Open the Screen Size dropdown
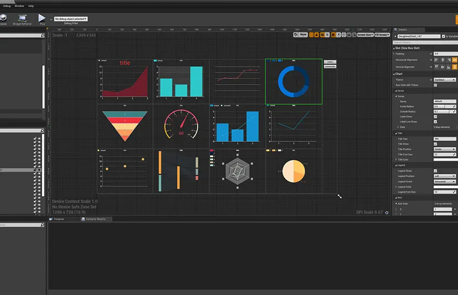The image size is (458, 295). (x=366, y=35)
